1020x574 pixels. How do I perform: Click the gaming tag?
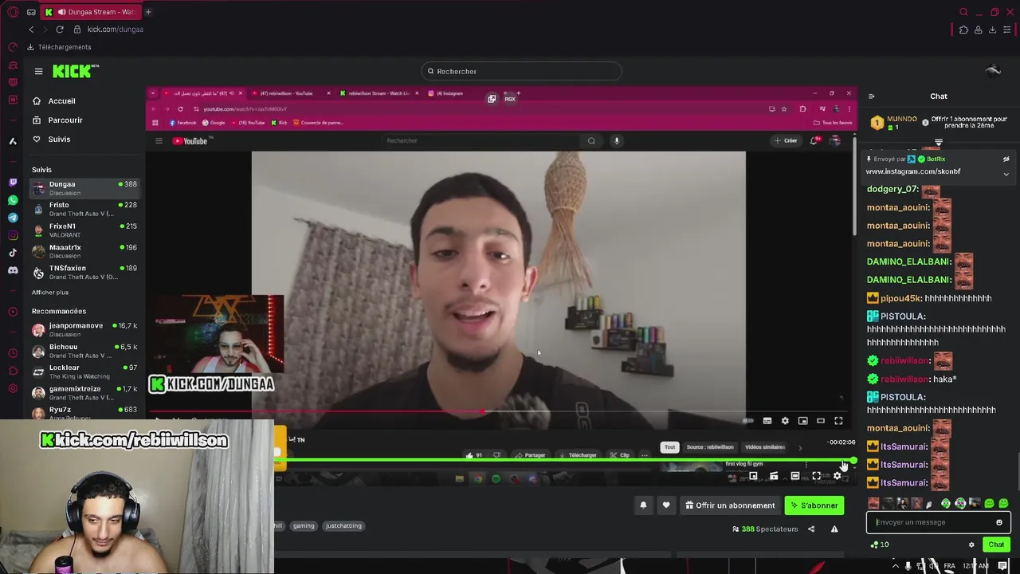[303, 525]
